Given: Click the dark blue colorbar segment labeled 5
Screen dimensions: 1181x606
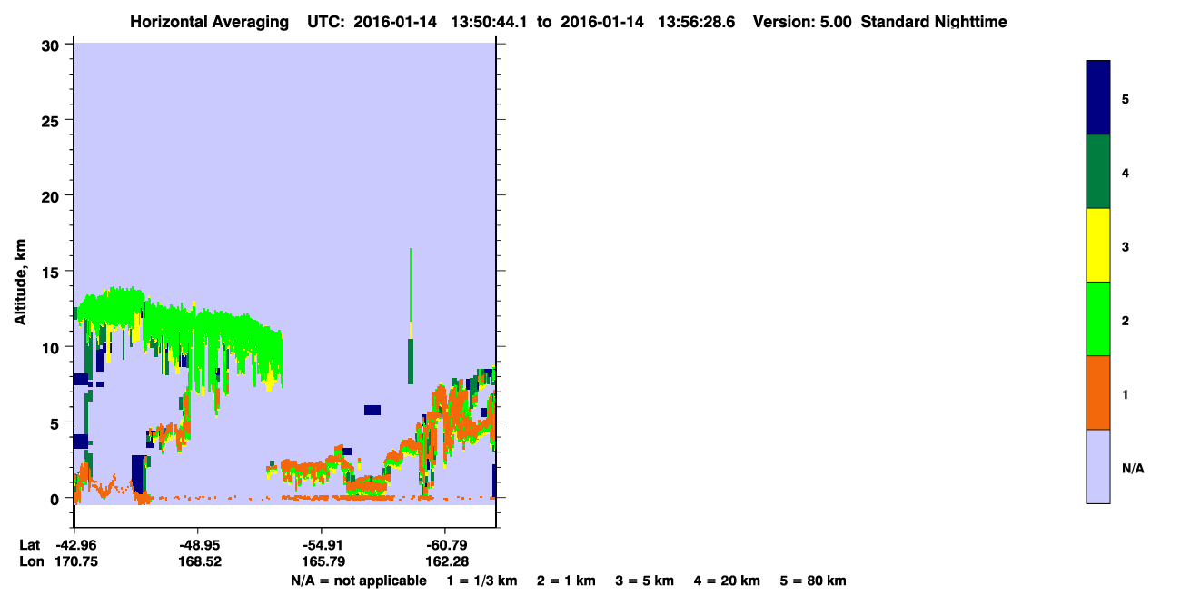Looking at the screenshot, I should coord(1097,98).
